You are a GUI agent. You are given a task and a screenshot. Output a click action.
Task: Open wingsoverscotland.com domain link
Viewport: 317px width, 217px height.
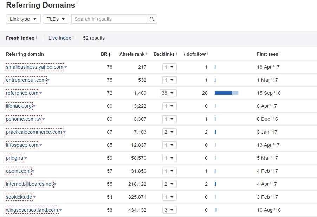pyautogui.click(x=32, y=210)
